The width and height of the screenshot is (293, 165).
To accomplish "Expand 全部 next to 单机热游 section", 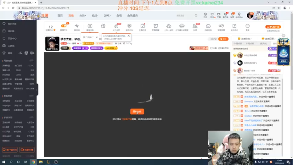I will [x=31, y=96].
